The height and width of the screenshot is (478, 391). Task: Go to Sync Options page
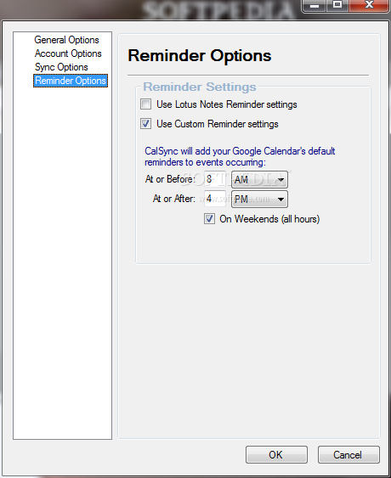61,67
